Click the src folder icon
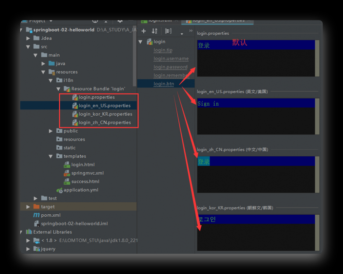 [x=36, y=46]
